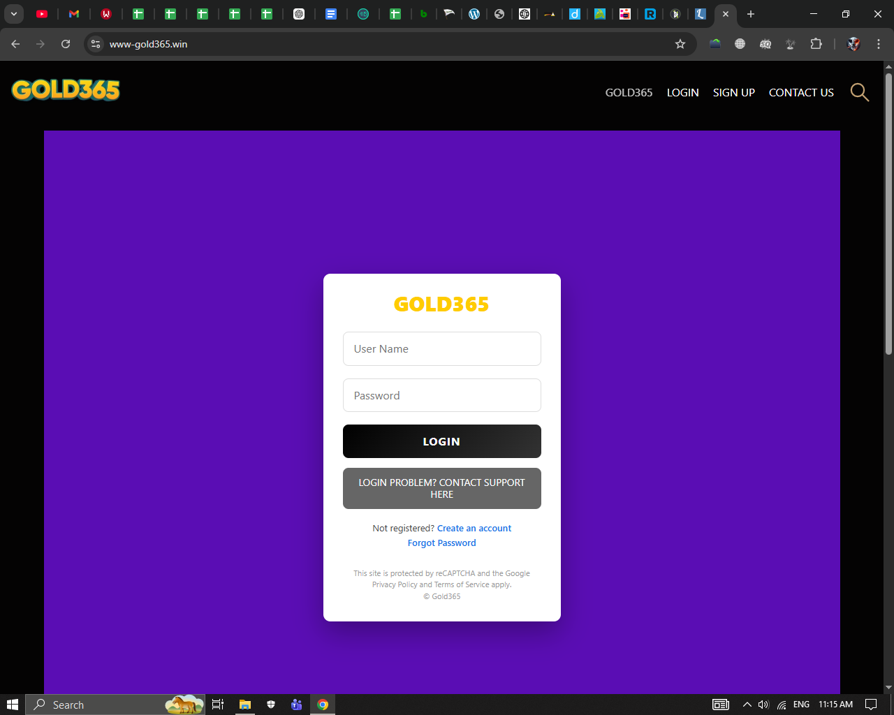Click the Create an account link
Image resolution: width=894 pixels, height=715 pixels.
[x=474, y=529]
